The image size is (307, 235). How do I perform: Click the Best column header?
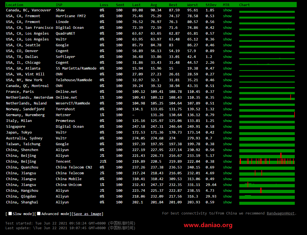point(173,5)
